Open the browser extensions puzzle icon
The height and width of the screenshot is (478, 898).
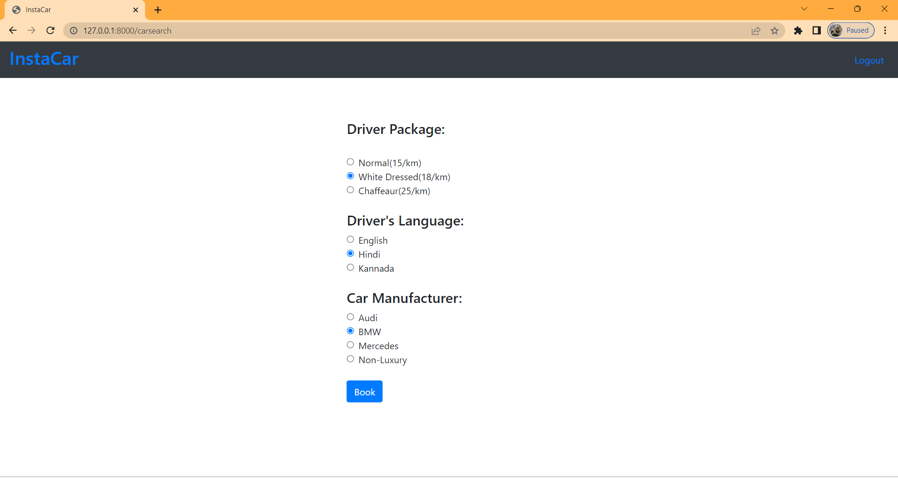pyautogui.click(x=798, y=31)
